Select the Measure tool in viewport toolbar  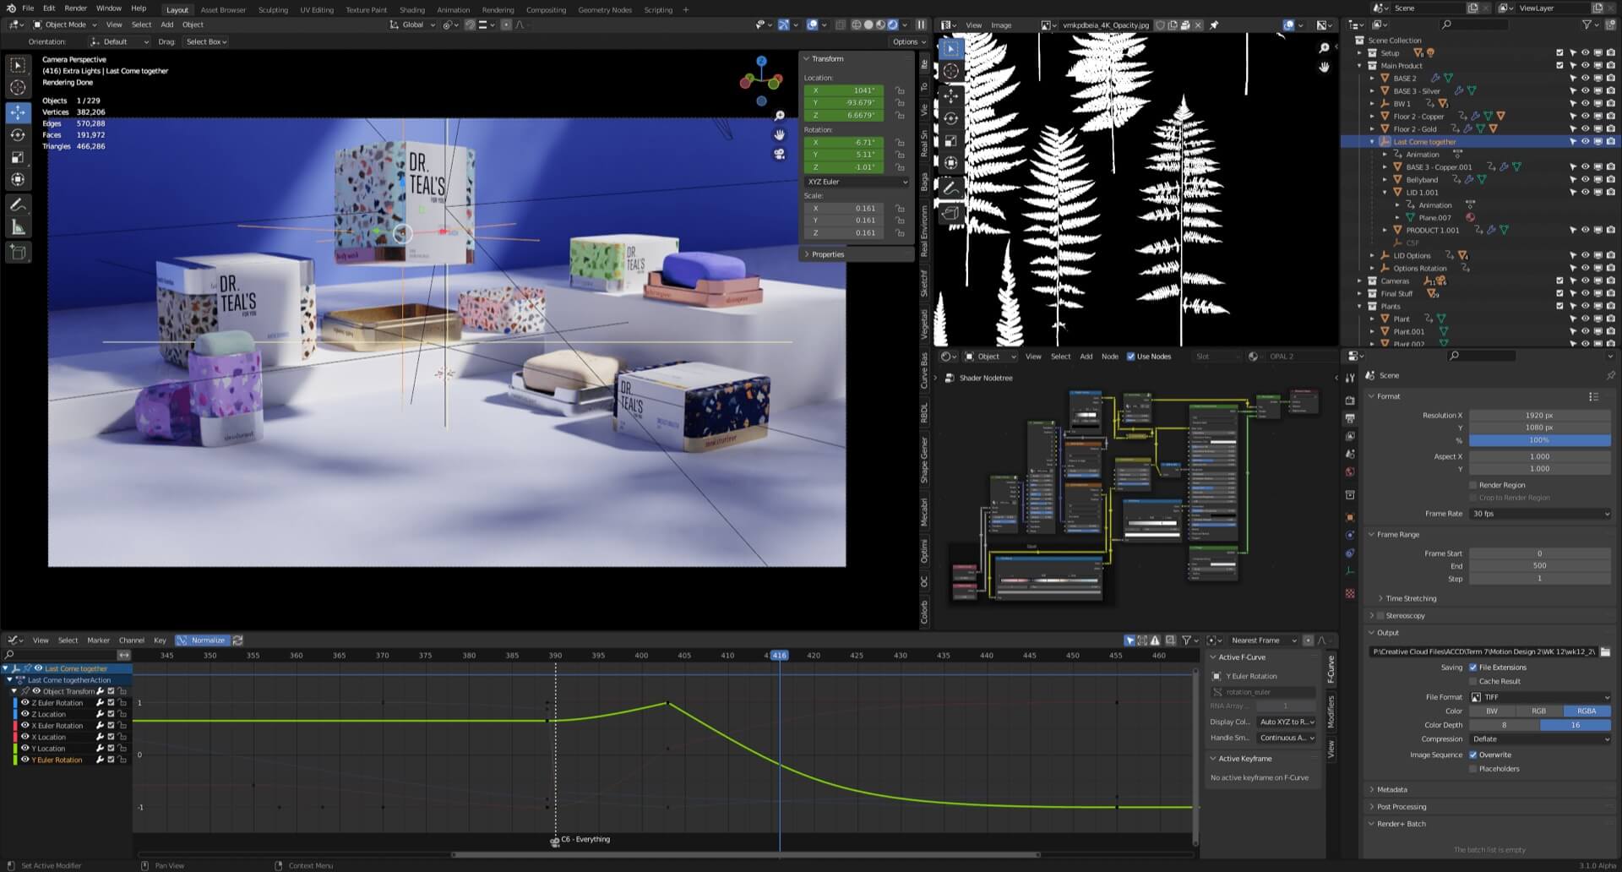18,227
